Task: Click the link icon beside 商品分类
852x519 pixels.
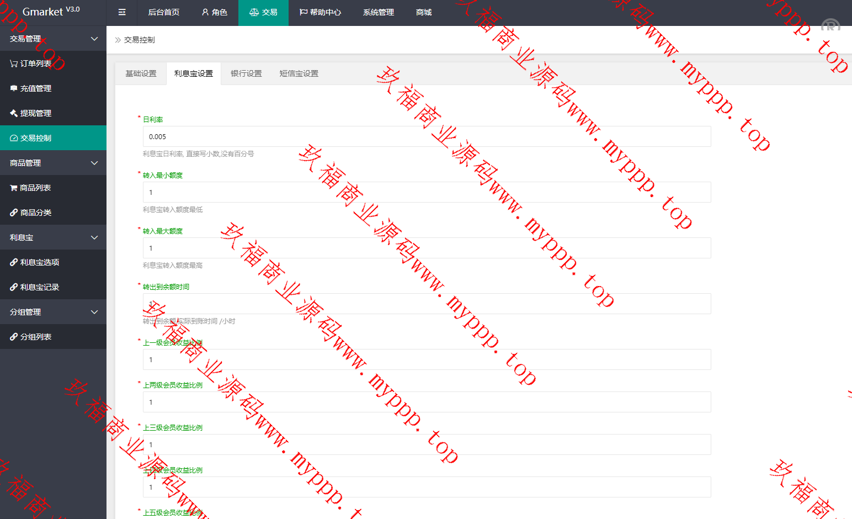Action: [x=14, y=213]
